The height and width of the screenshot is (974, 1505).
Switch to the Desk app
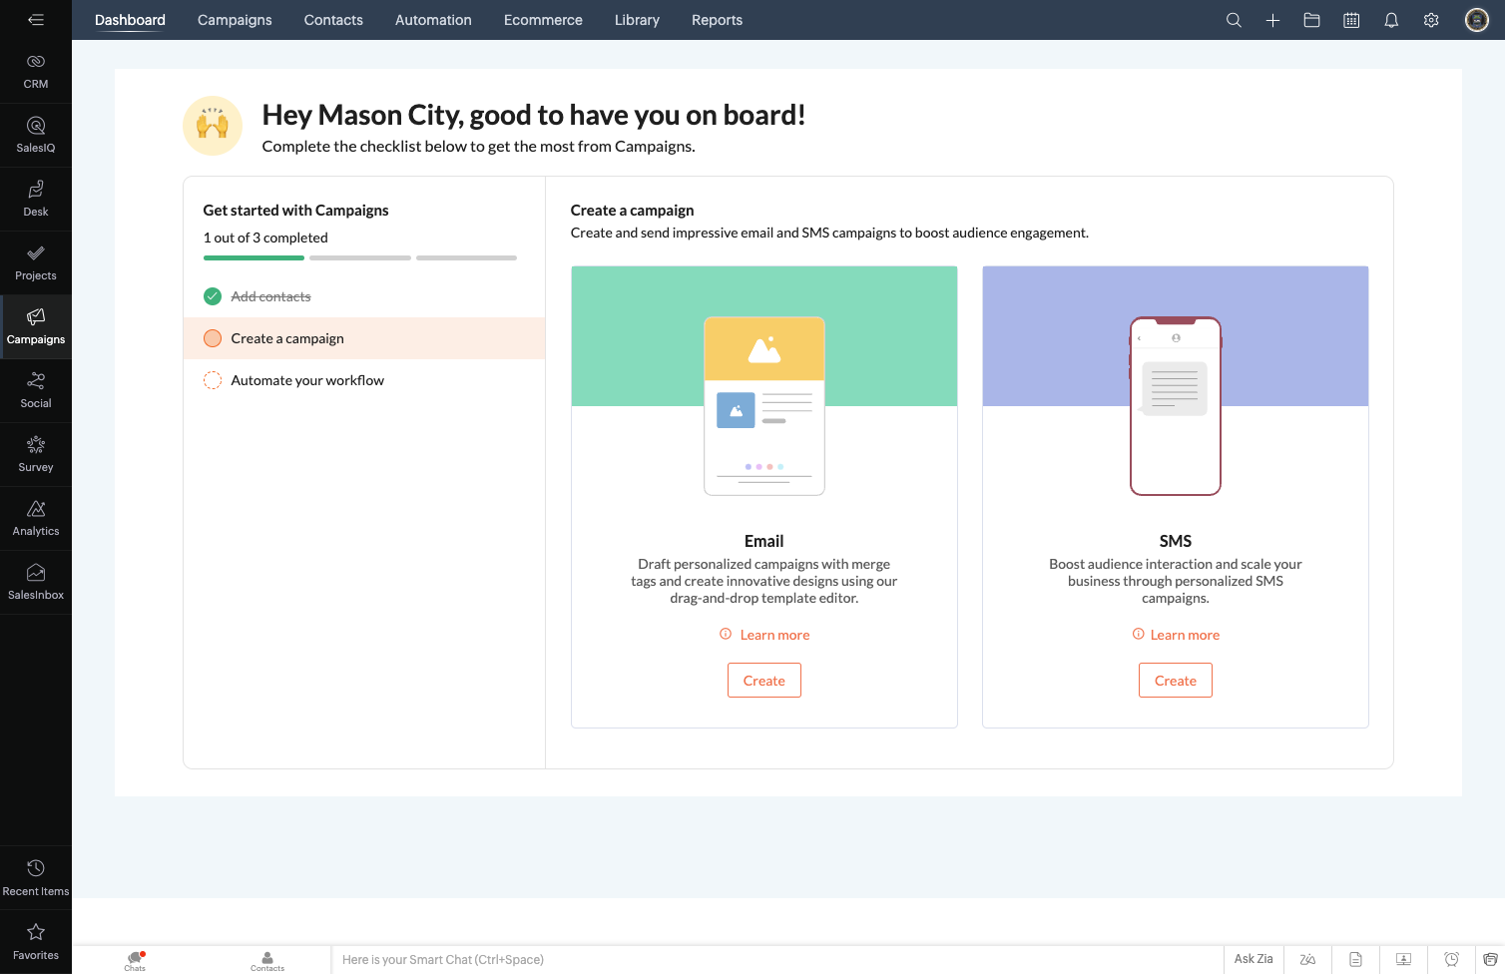point(36,200)
